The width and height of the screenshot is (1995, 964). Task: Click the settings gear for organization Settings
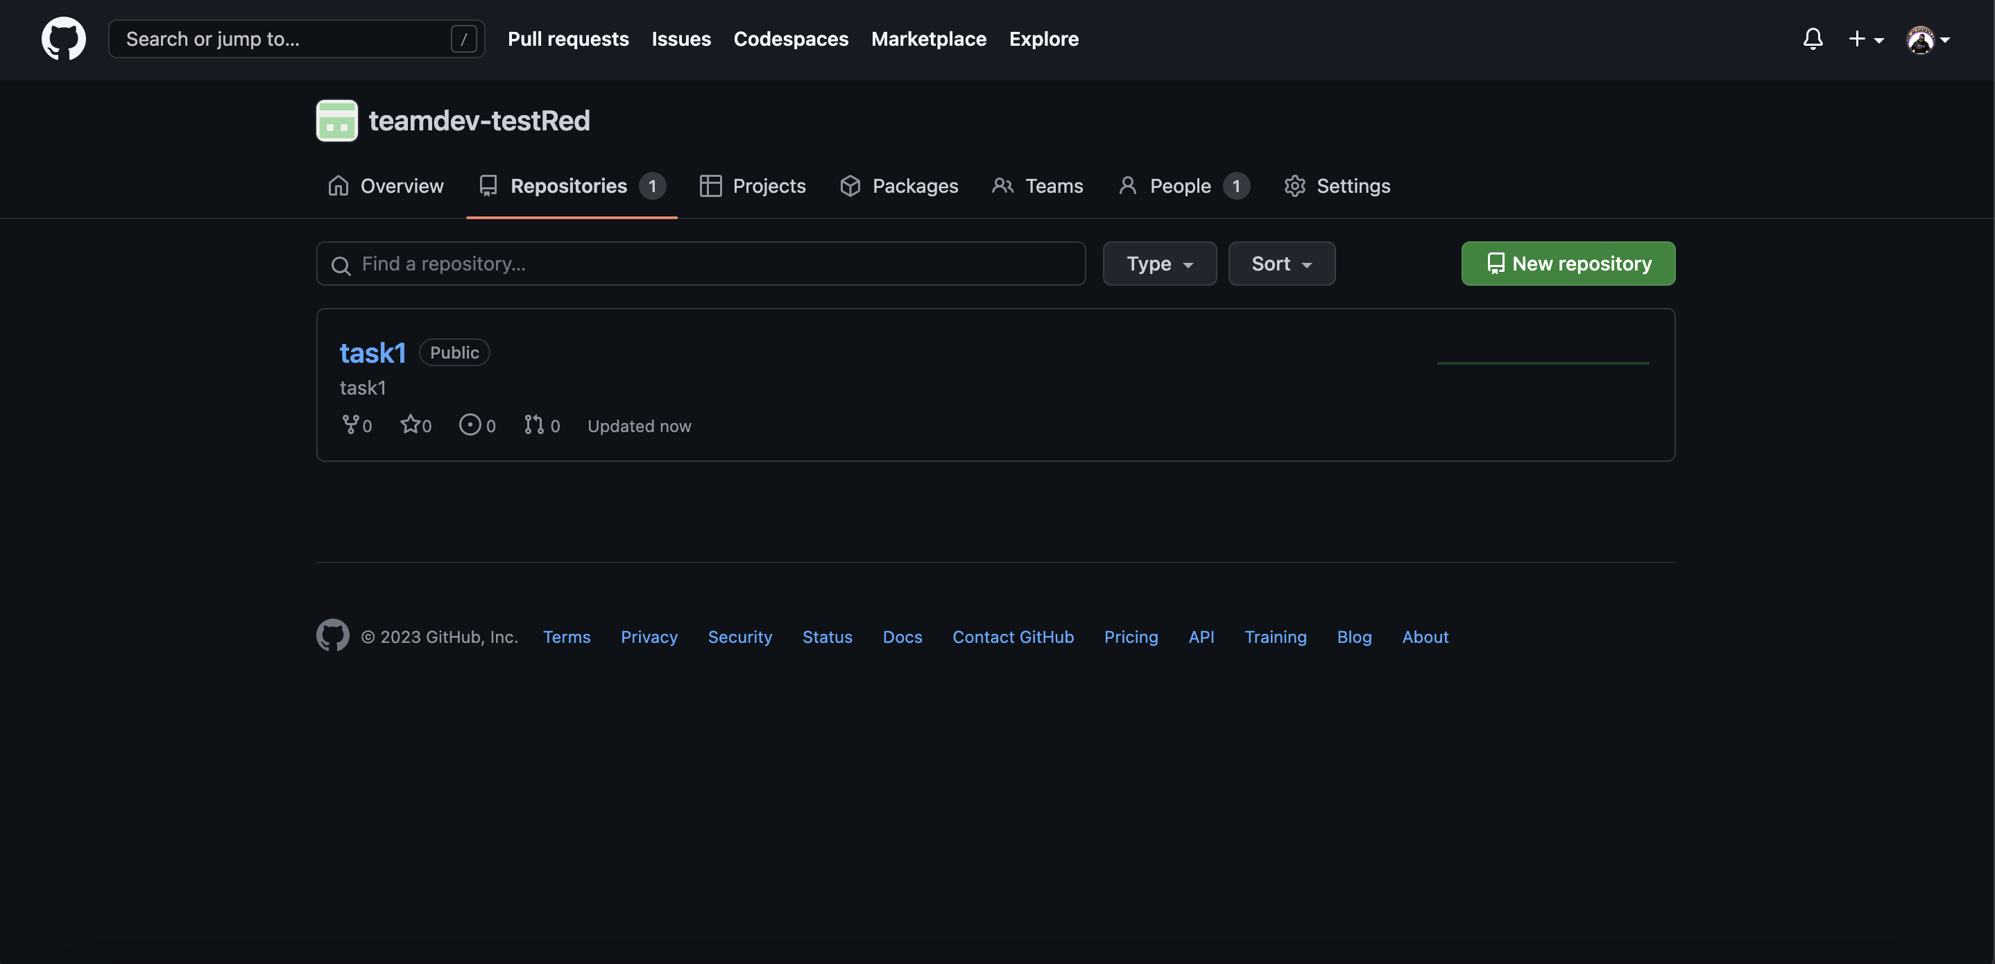pyautogui.click(x=1295, y=186)
